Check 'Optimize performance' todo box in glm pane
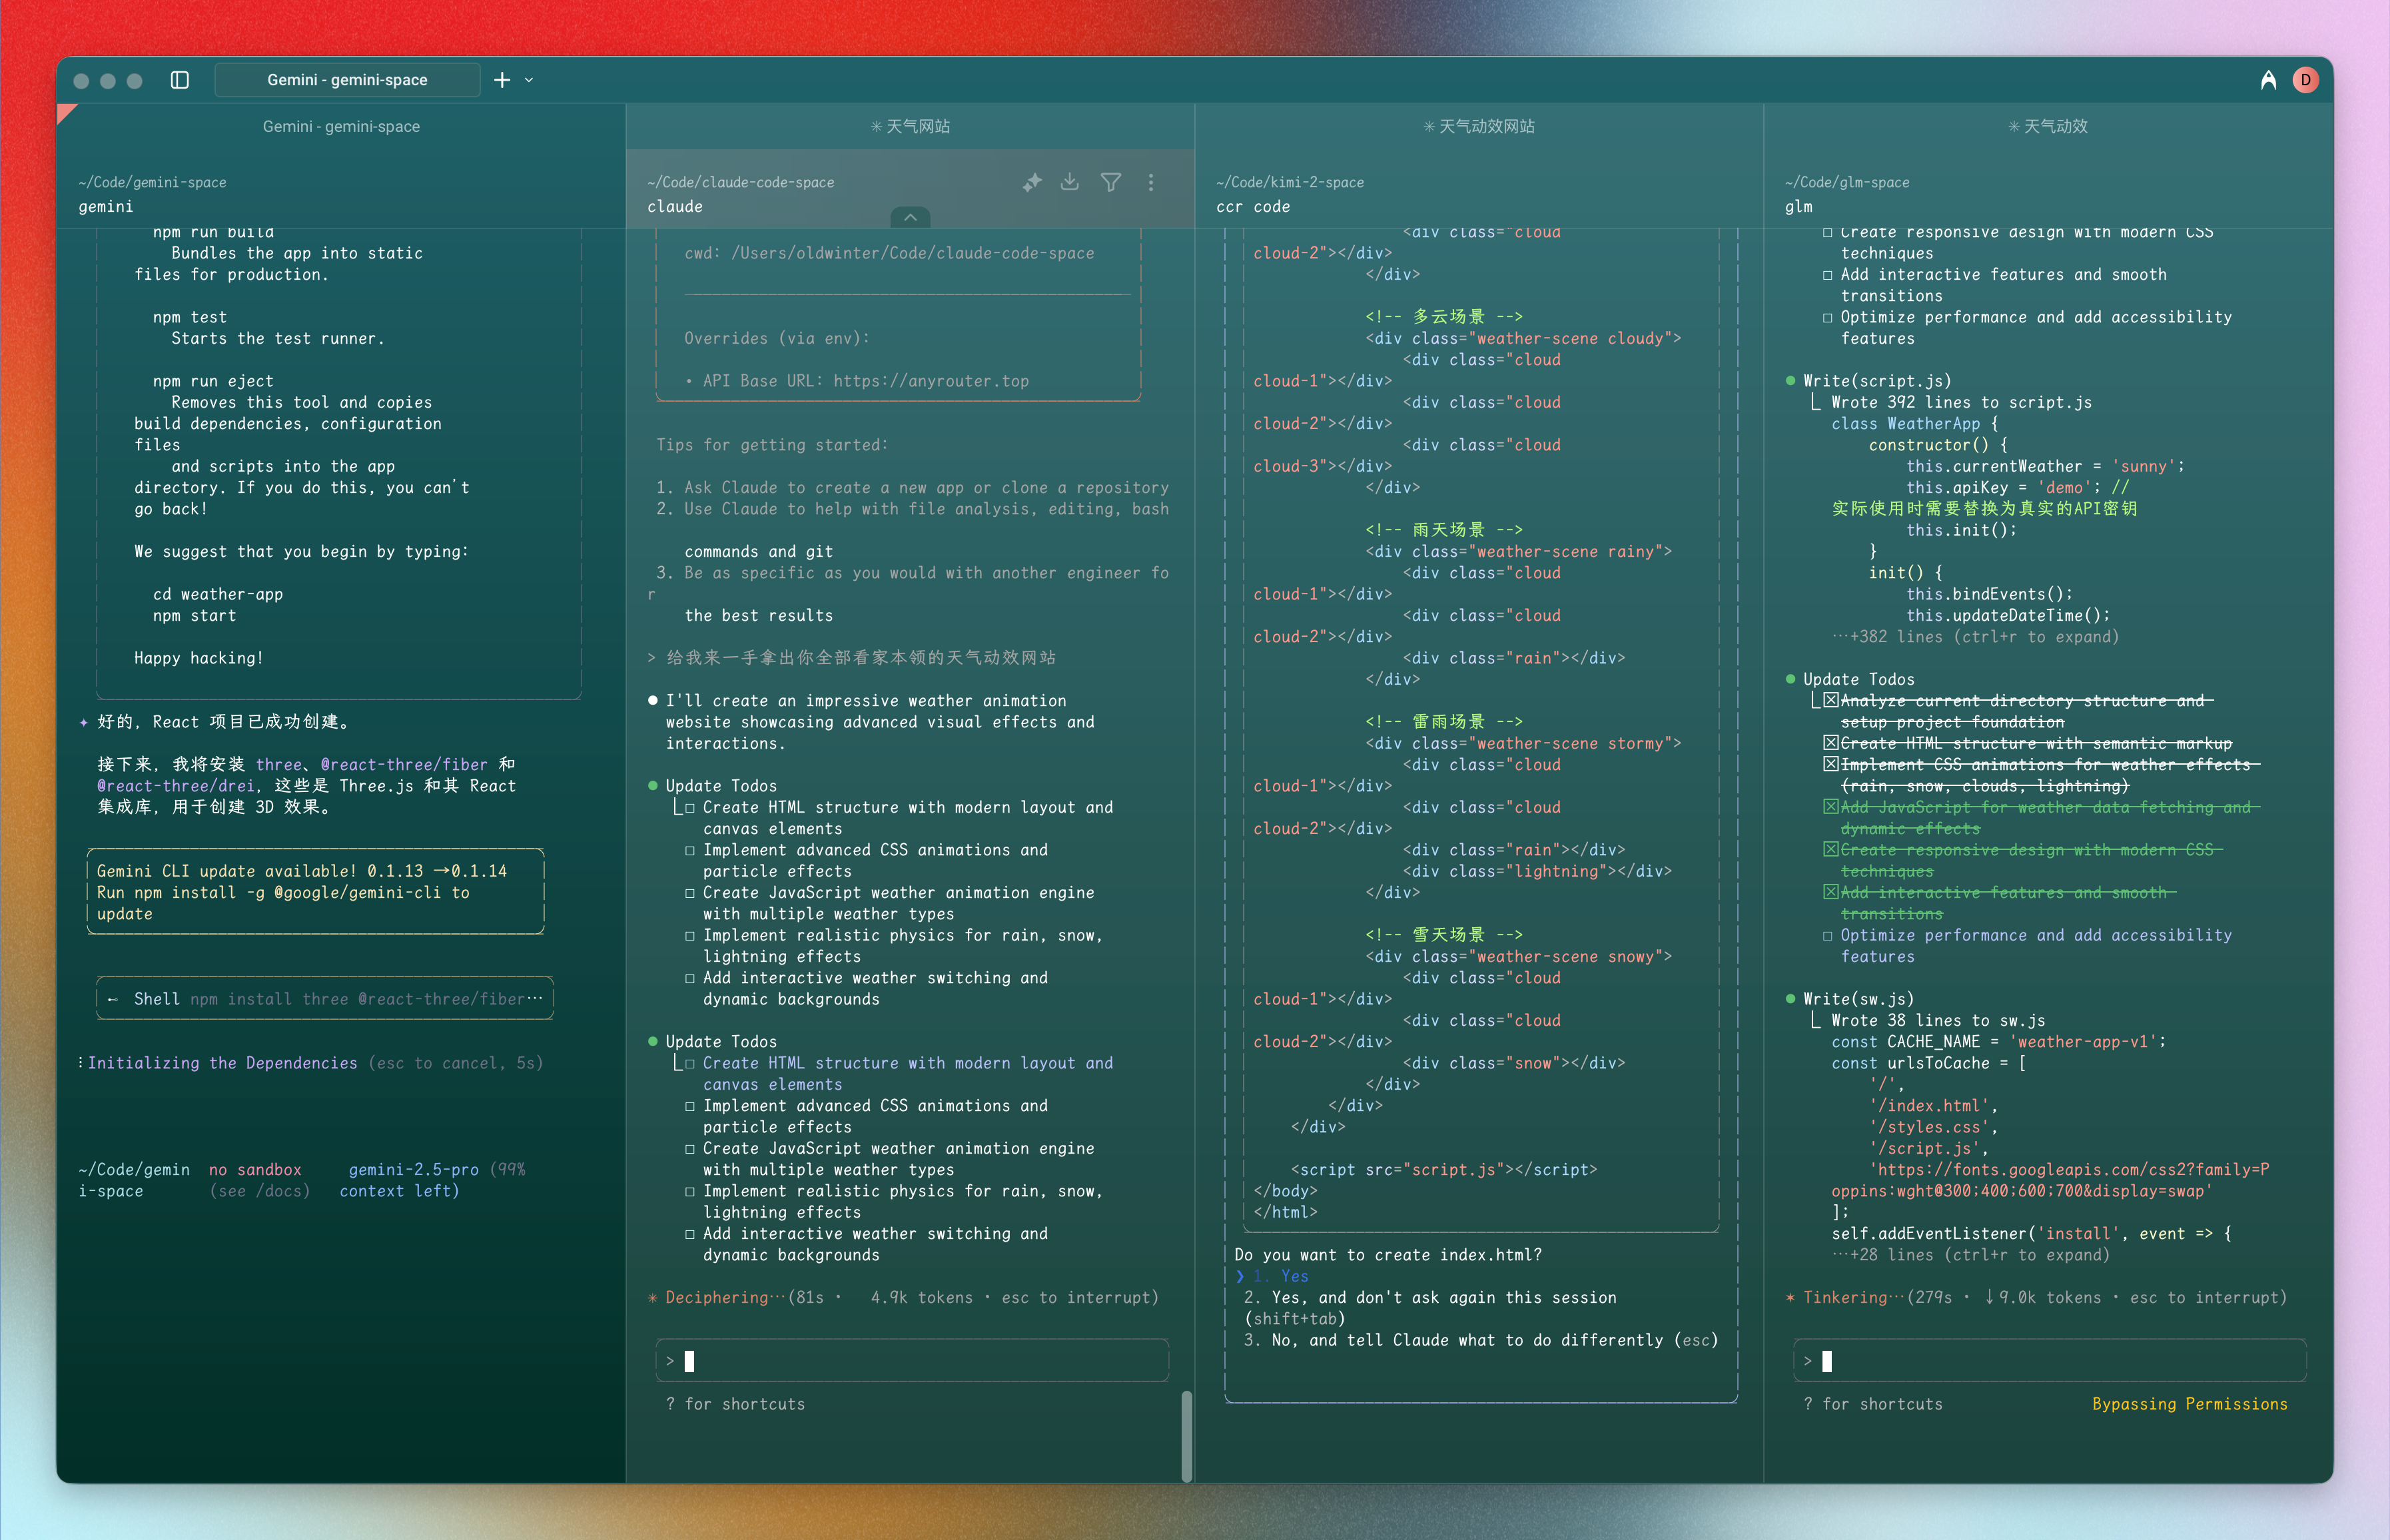Image resolution: width=2390 pixels, height=1540 pixels. 1828,936
